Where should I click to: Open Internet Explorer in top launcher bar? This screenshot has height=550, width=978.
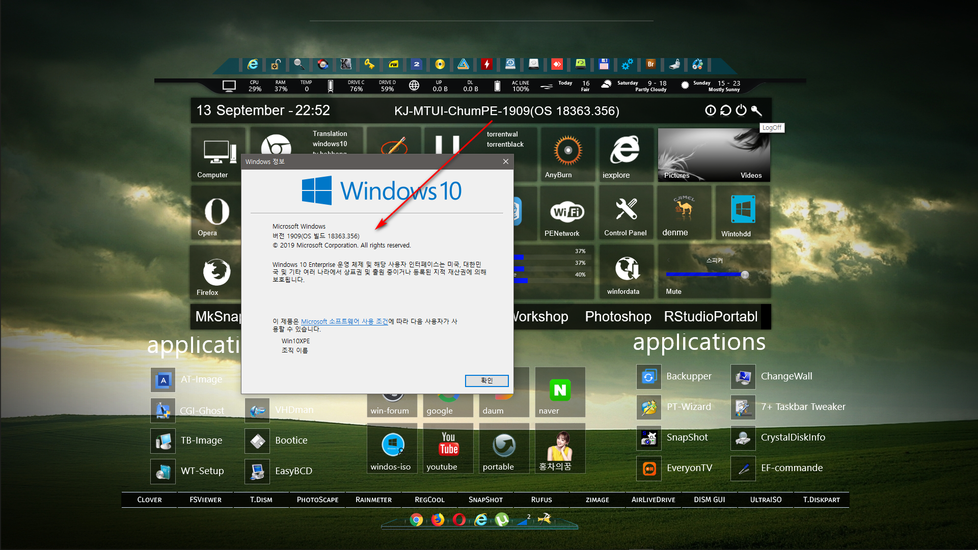(253, 64)
